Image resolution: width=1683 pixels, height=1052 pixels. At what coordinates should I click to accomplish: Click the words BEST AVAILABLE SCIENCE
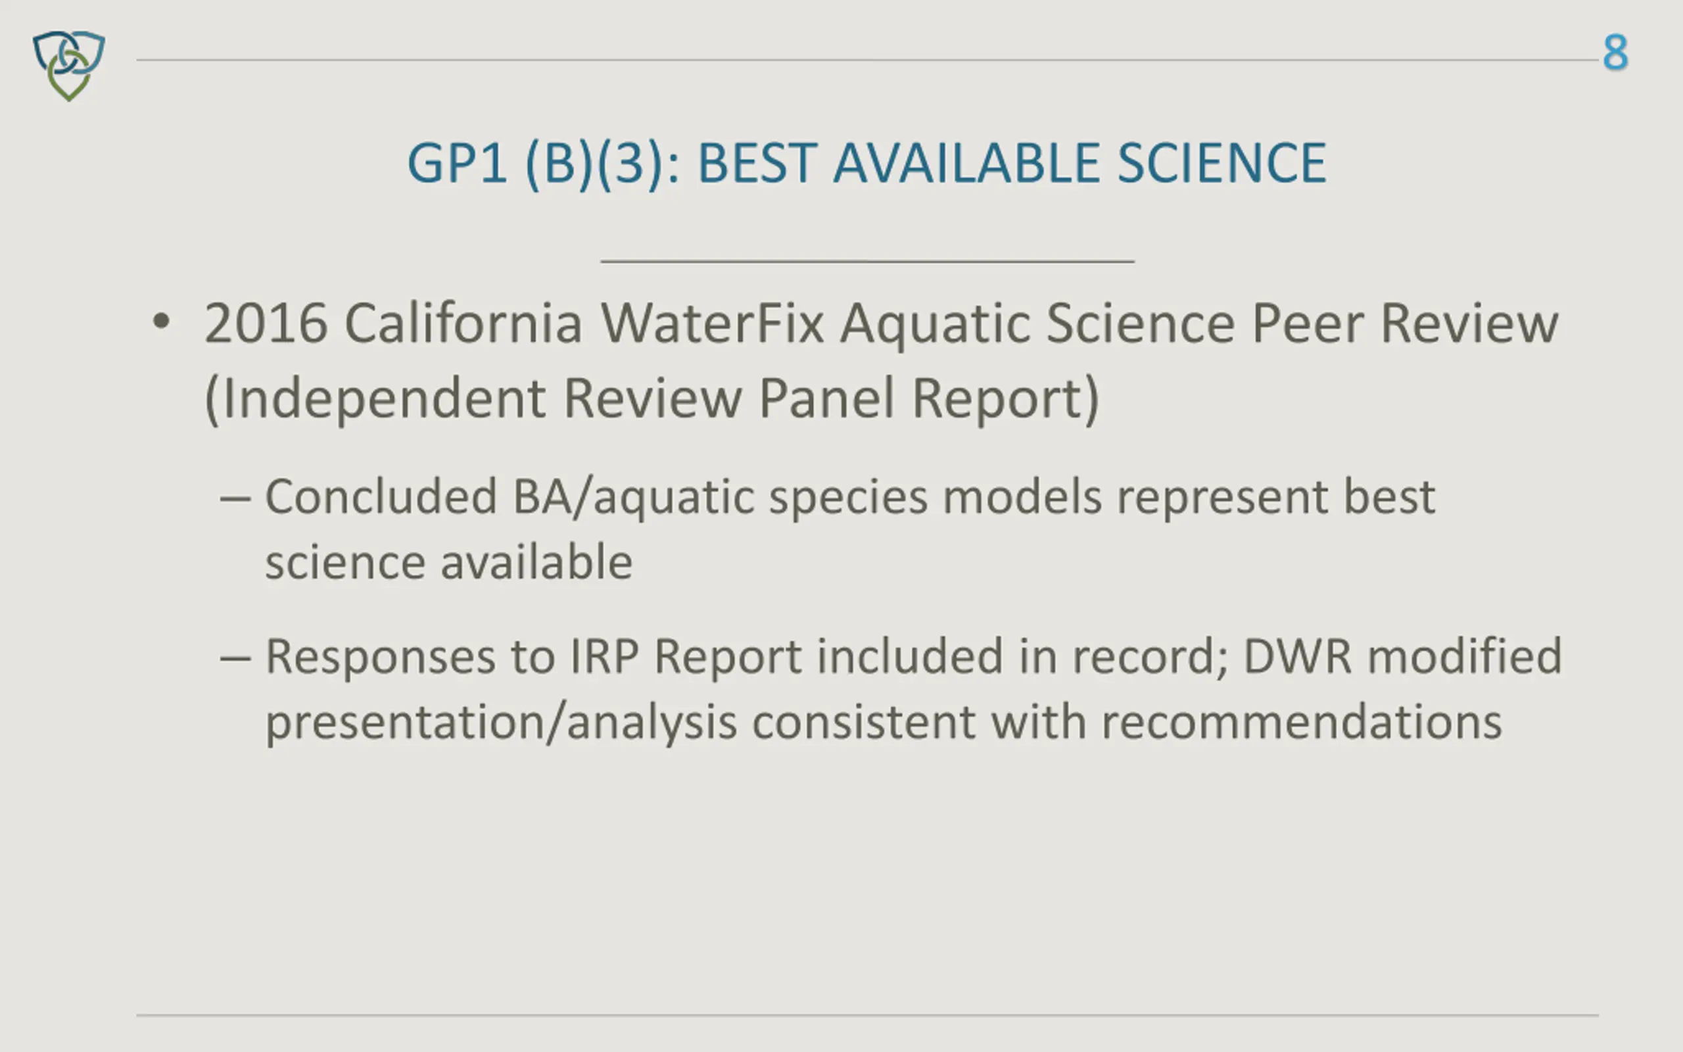pyautogui.click(x=1012, y=164)
